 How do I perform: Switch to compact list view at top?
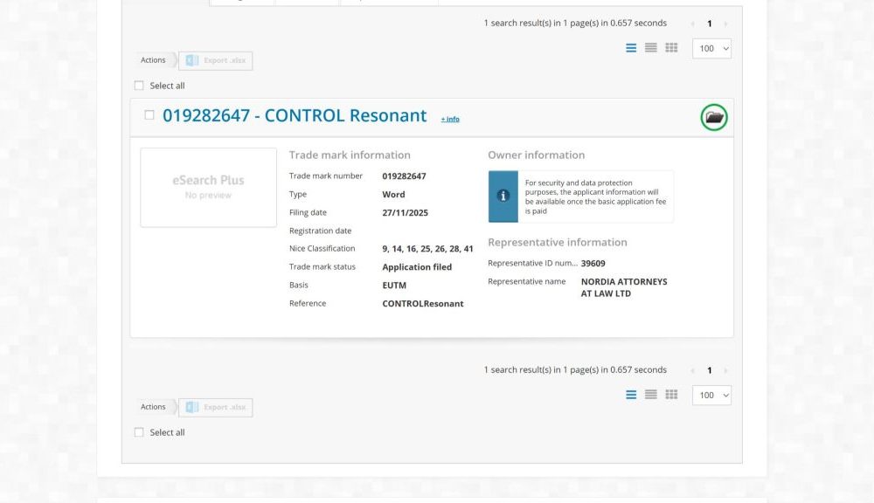tap(651, 48)
